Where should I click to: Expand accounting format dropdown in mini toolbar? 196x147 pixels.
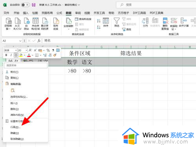(44, 50)
